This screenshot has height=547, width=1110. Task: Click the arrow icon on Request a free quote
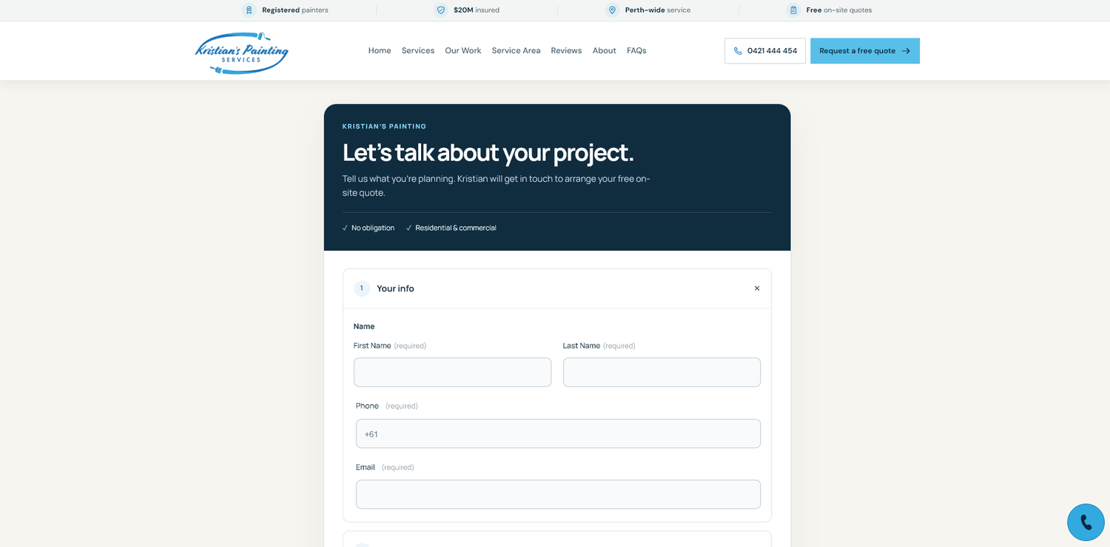(x=906, y=51)
